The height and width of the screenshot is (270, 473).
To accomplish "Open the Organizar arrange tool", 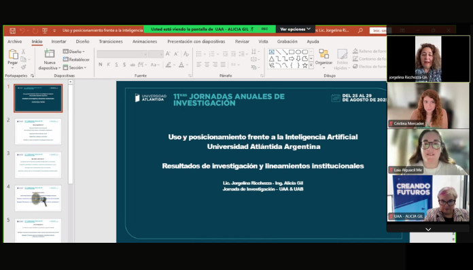I will 323,58.
